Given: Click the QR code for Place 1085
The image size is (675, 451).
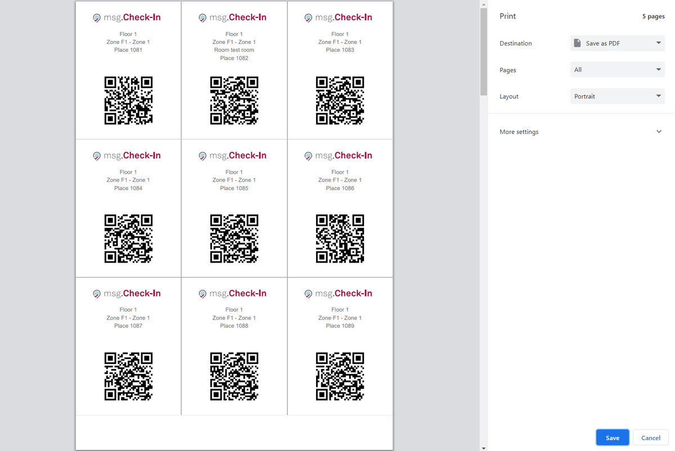Looking at the screenshot, I should (234, 238).
